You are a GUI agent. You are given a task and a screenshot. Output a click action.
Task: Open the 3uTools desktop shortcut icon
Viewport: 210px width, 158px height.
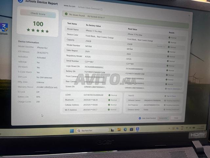click(4, 27)
